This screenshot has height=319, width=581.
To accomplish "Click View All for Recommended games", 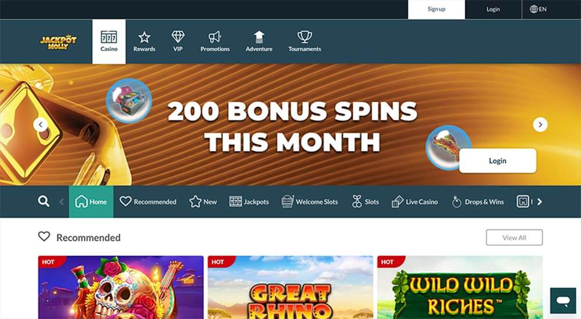I will tap(514, 238).
